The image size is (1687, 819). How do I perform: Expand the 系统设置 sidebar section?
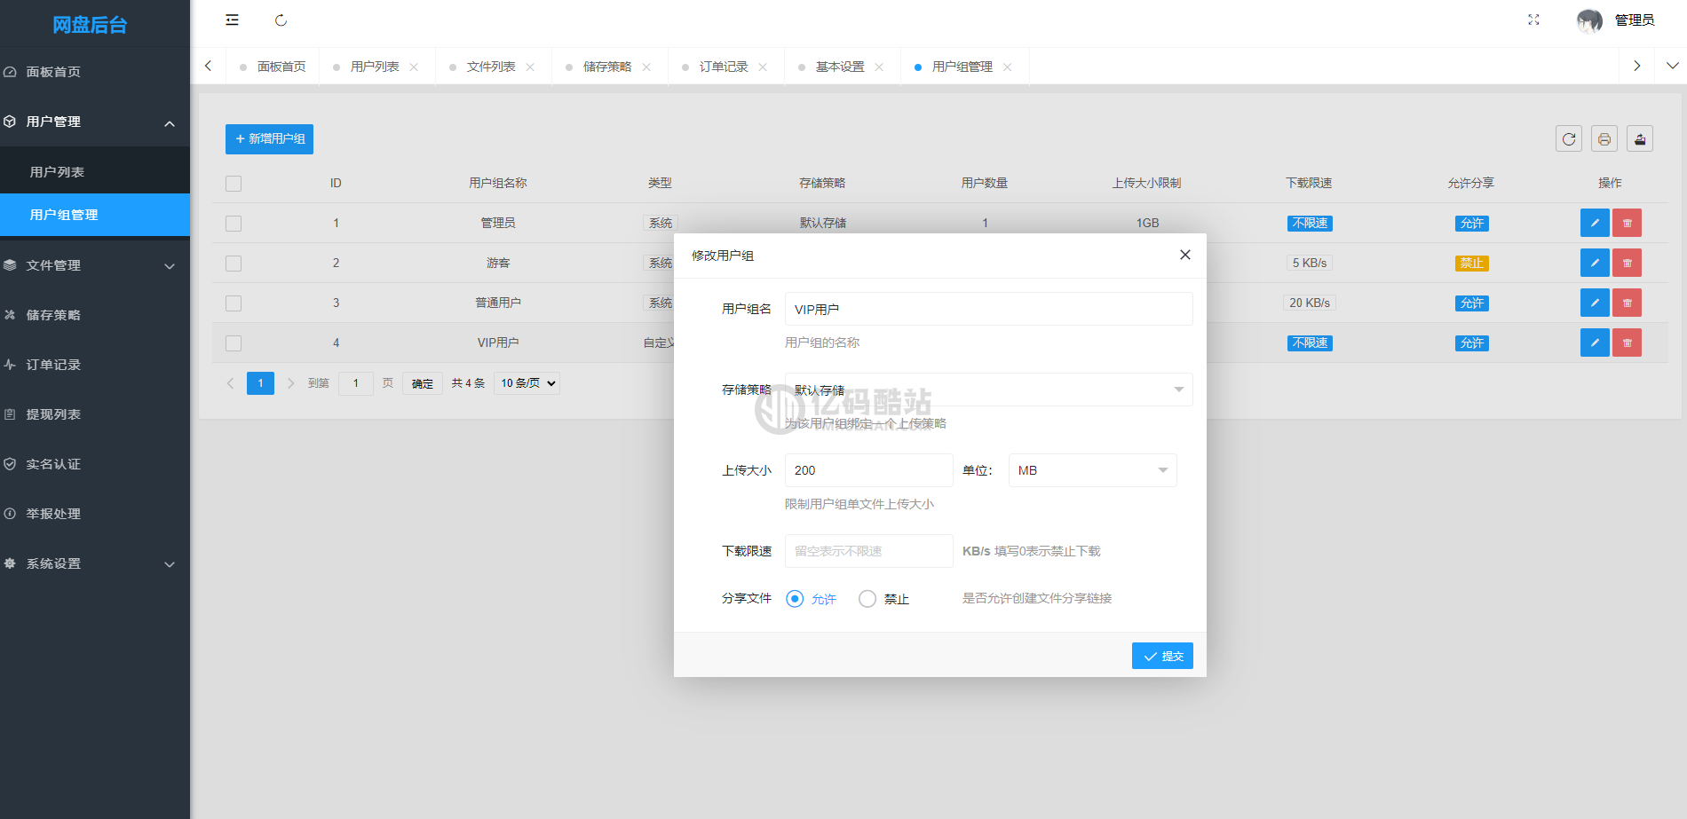[x=95, y=563]
